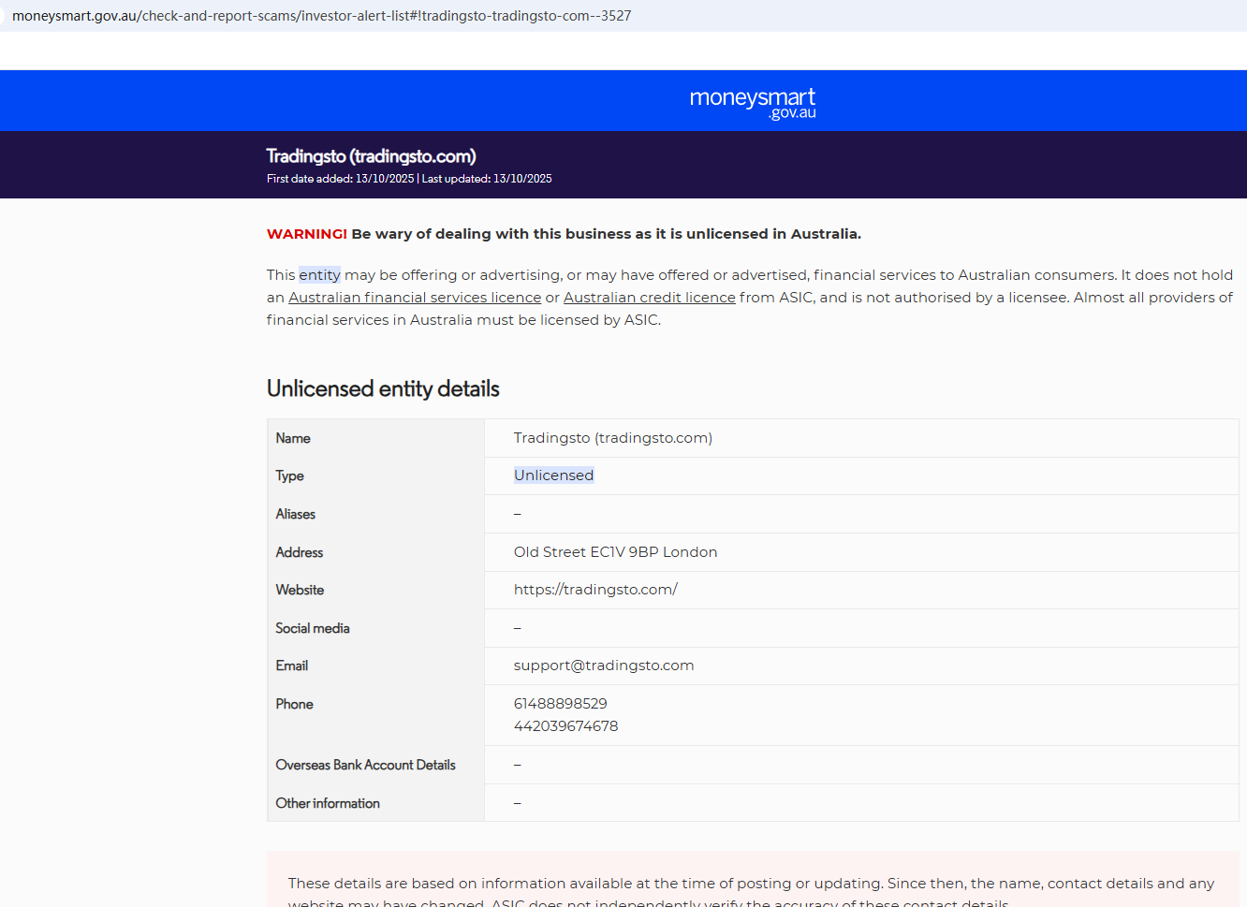Viewport: 1247px width, 907px height.
Task: Click the Overseas Bank Account Details label
Action: (x=365, y=765)
